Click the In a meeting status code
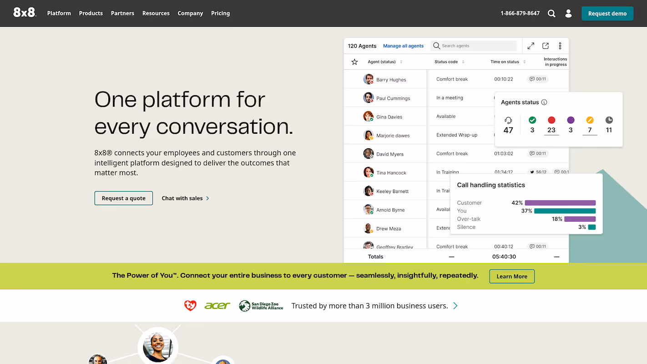647x364 pixels. tap(450, 98)
